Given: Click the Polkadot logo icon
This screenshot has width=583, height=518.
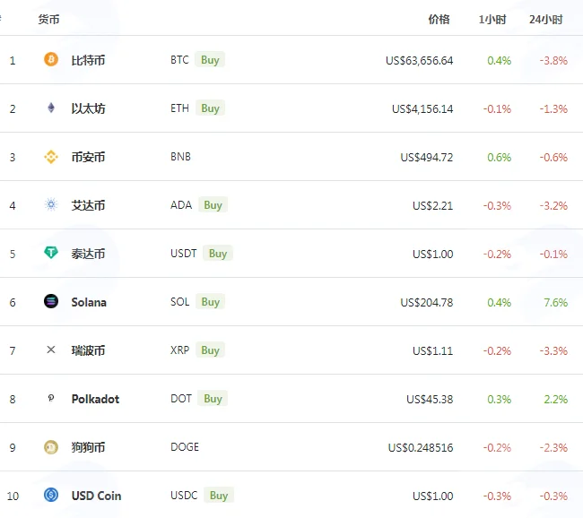Looking at the screenshot, I should [51, 398].
